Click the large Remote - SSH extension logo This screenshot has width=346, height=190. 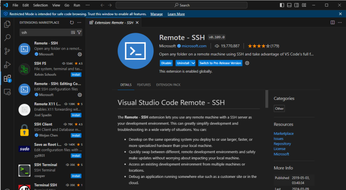click(136, 51)
